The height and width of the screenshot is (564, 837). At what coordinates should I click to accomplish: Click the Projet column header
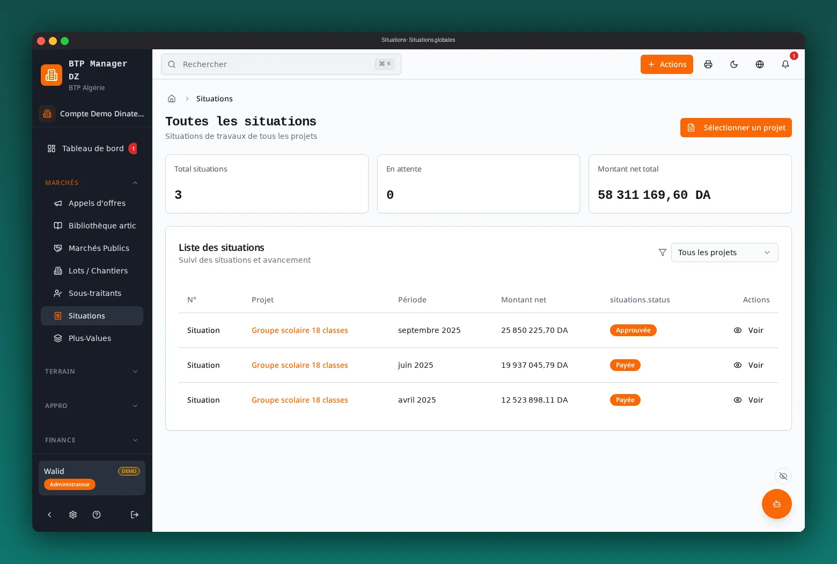click(262, 300)
